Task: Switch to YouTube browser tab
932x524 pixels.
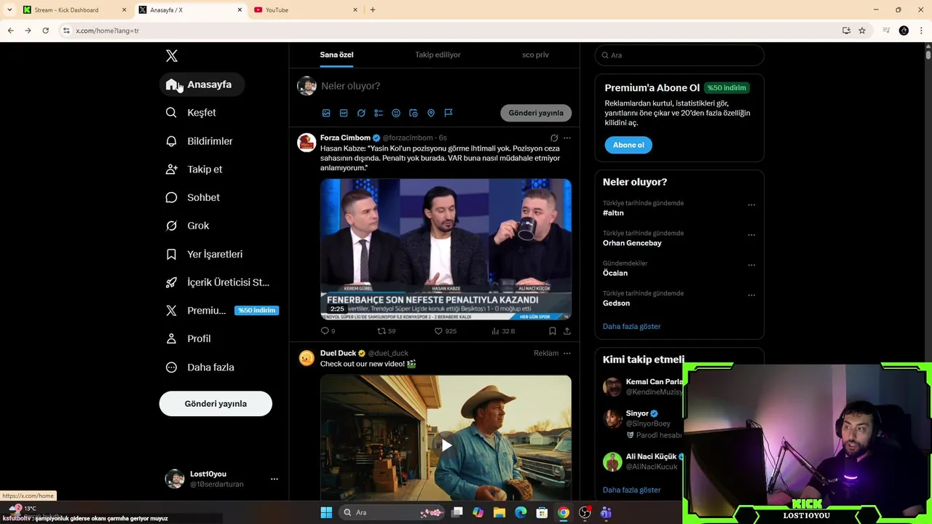Action: coord(305,9)
